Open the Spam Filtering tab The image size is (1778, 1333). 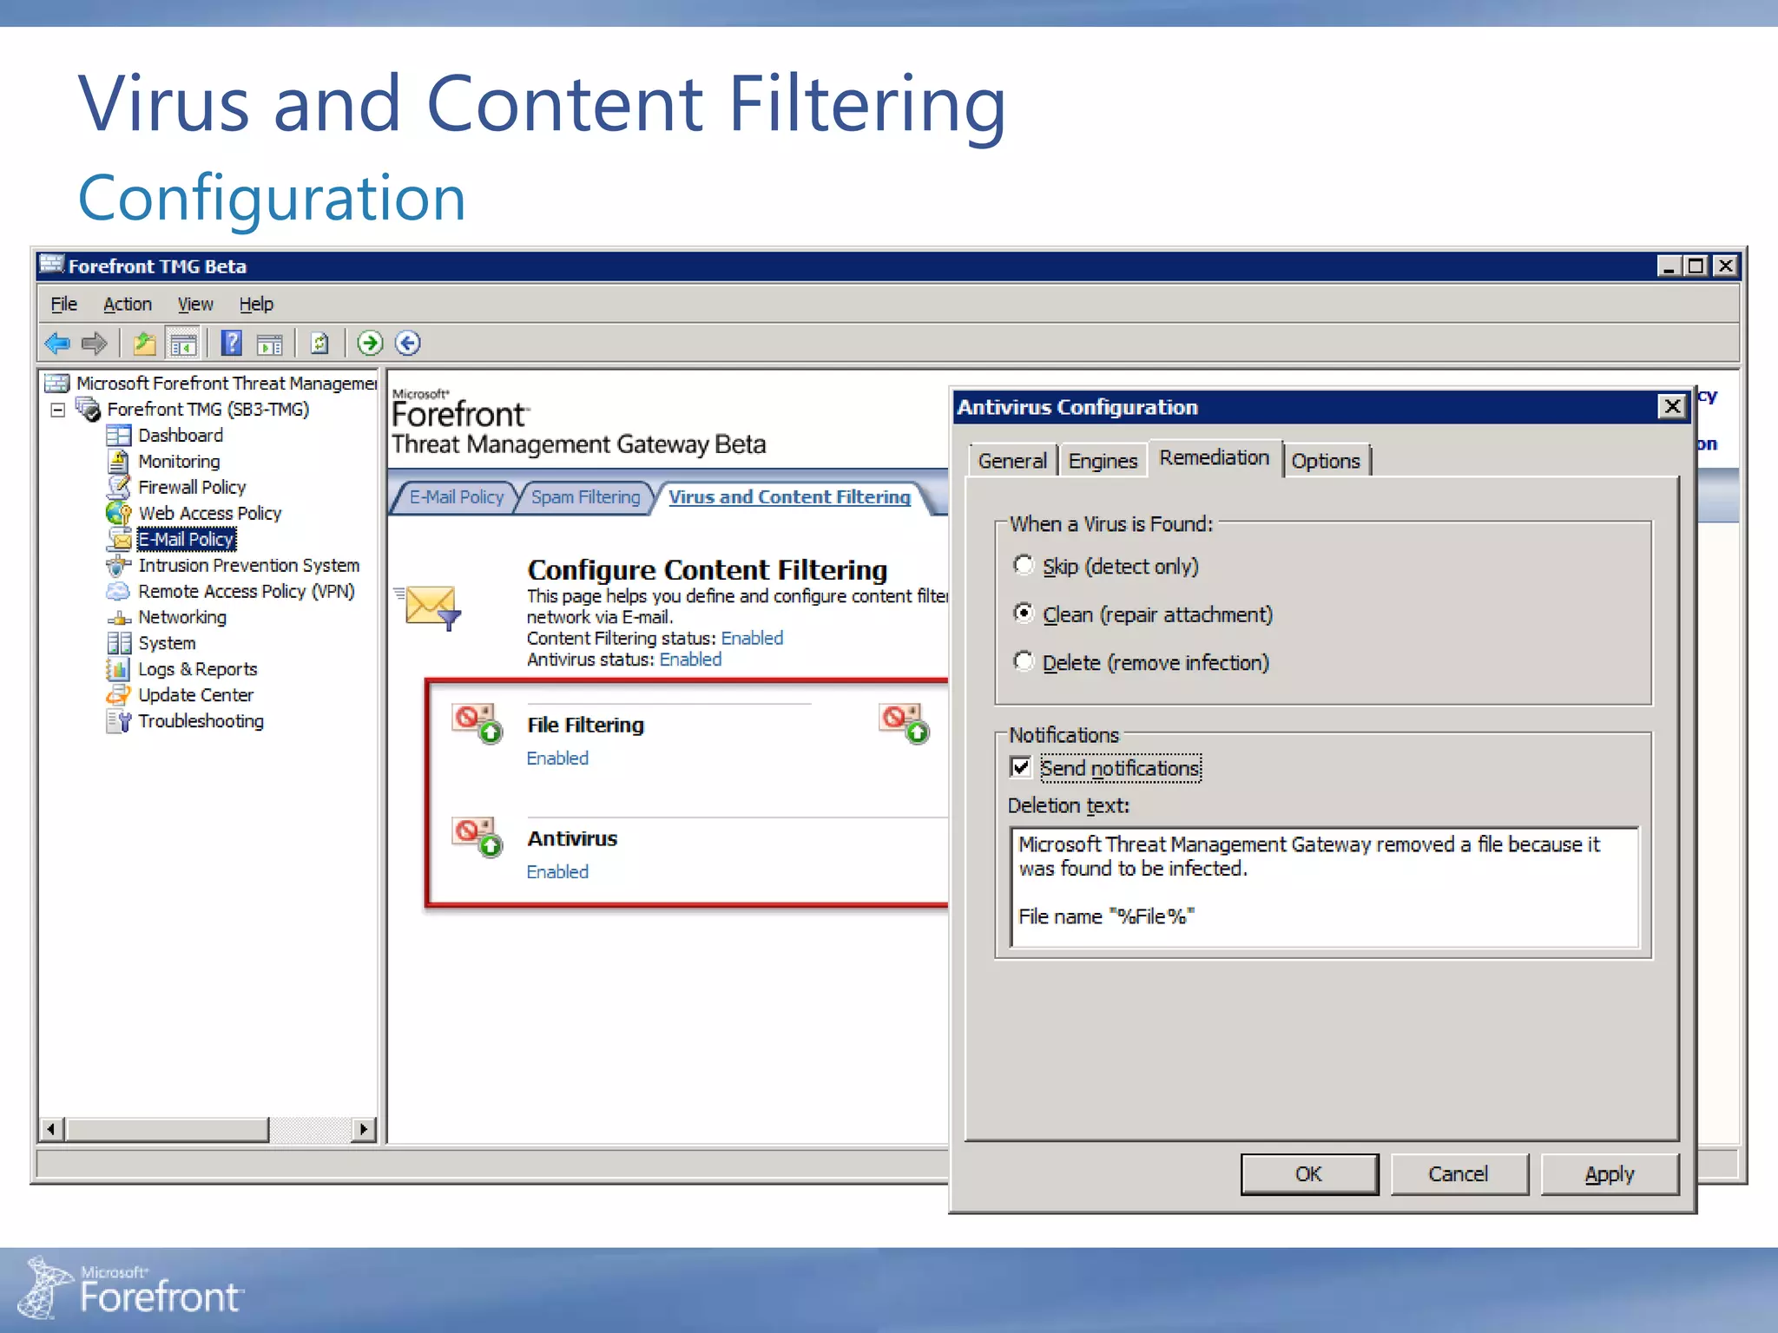(x=585, y=497)
